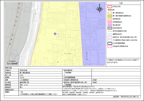Click the black 土地区画整理事業 legend box
This screenshot has width=144, height=101.
point(110,43)
